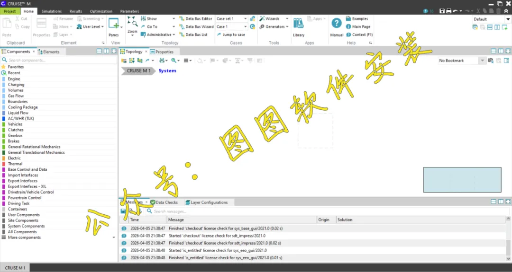Expand the User Level dropdown
This screenshot has width=512, height=272.
102,26
